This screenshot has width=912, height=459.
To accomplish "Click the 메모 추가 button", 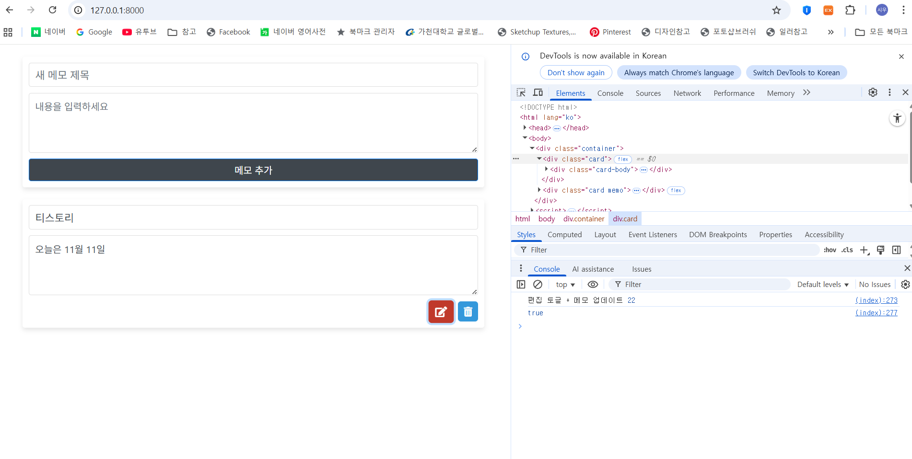I will click(x=253, y=170).
